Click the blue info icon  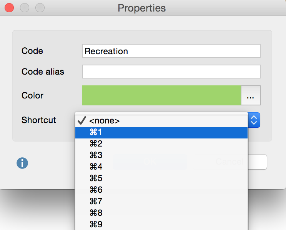(x=22, y=163)
